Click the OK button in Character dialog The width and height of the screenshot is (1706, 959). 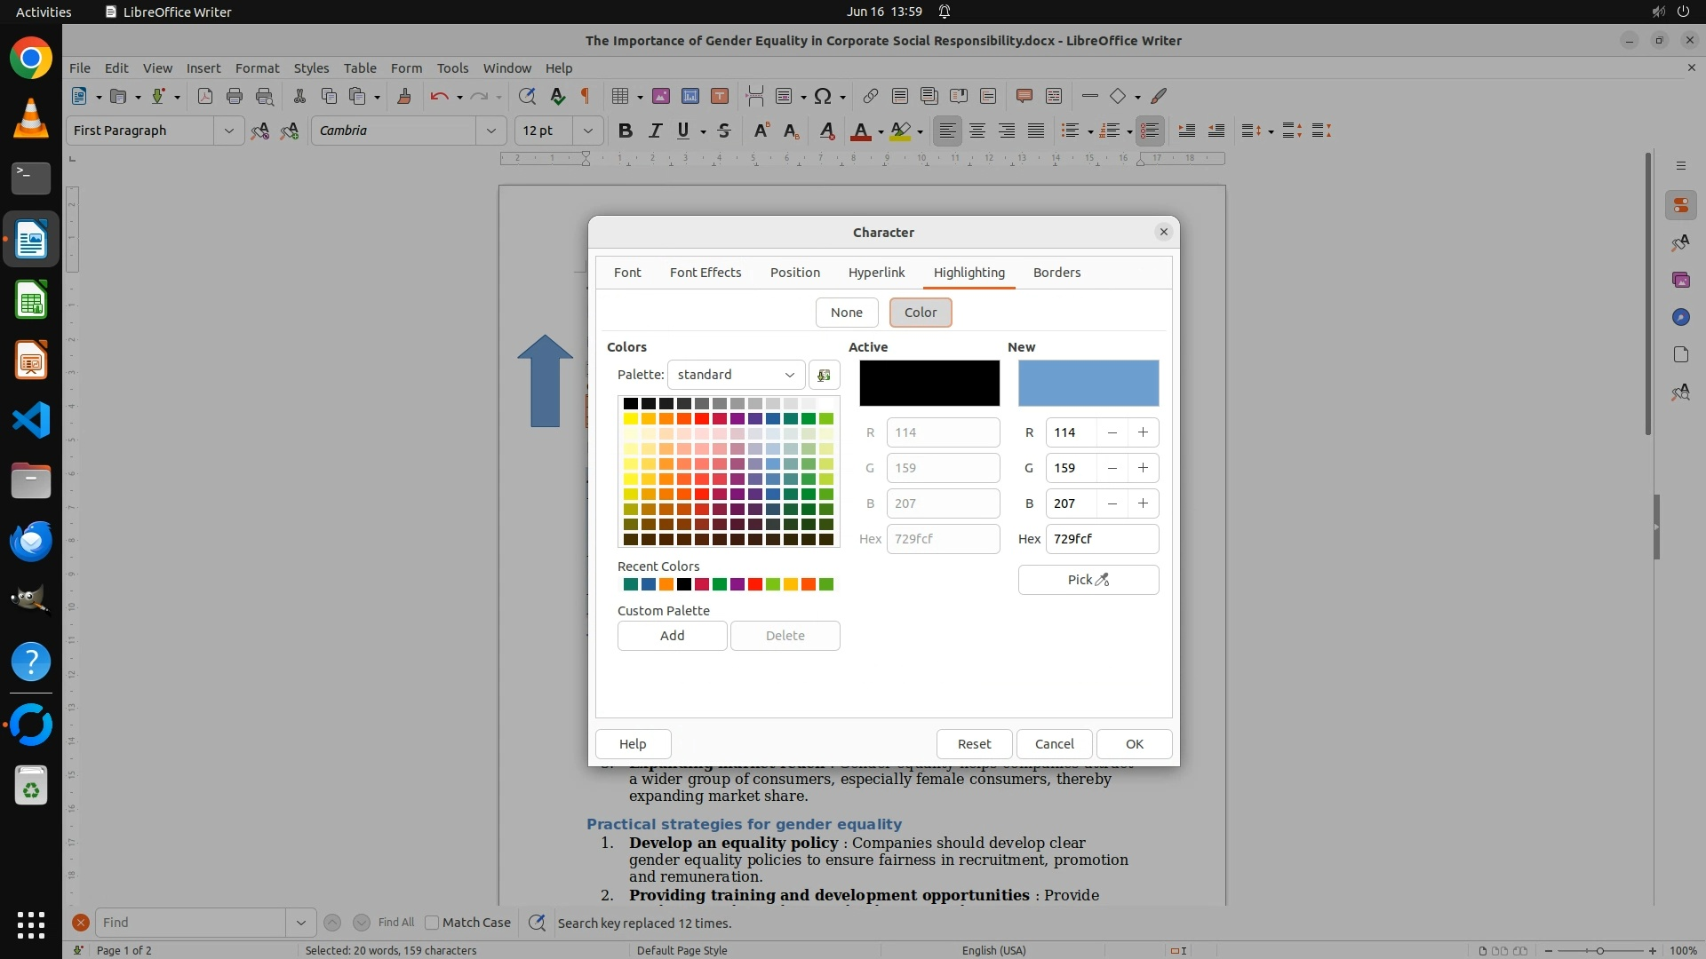[1134, 744]
